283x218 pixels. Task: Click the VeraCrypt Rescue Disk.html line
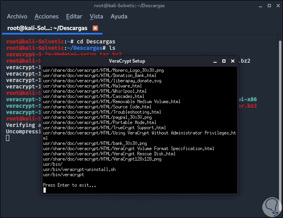109,154
